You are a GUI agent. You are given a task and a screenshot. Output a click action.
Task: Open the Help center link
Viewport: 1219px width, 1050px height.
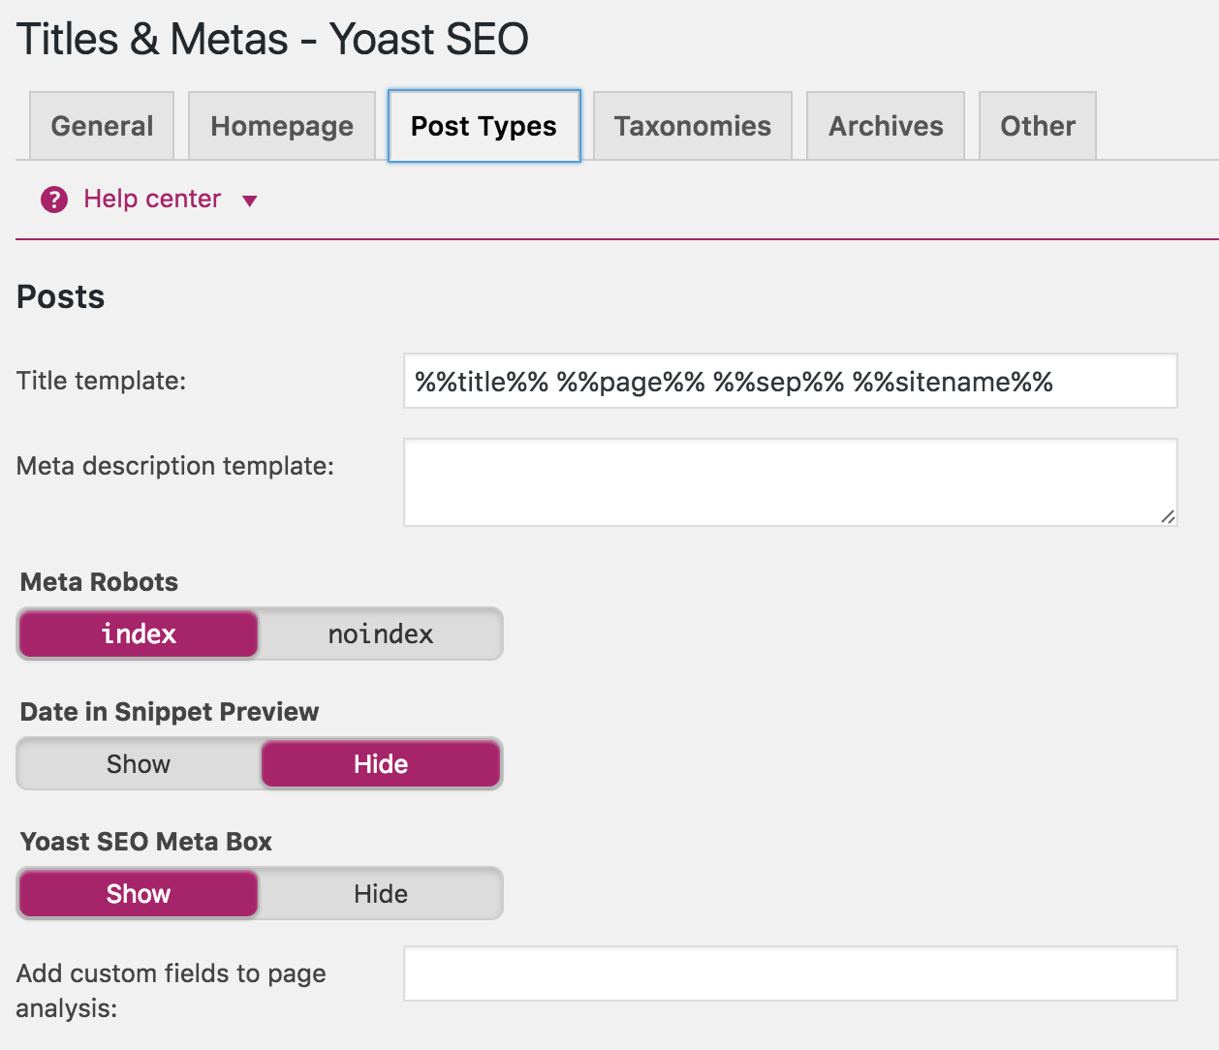pos(152,199)
